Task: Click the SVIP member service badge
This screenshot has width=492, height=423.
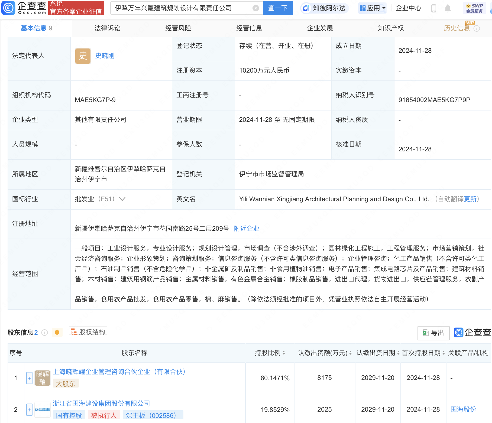Action: click(474, 8)
